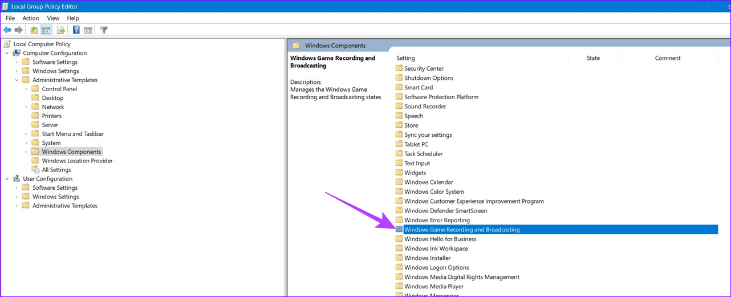Open Help via the blue question-mark icon
Viewport: 731px width, 297px height.
tap(76, 30)
